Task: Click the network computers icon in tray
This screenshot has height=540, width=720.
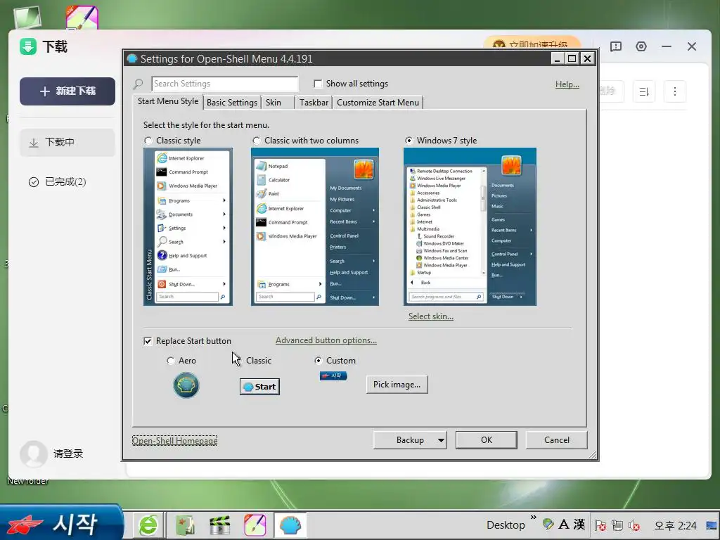Action: coord(617,525)
